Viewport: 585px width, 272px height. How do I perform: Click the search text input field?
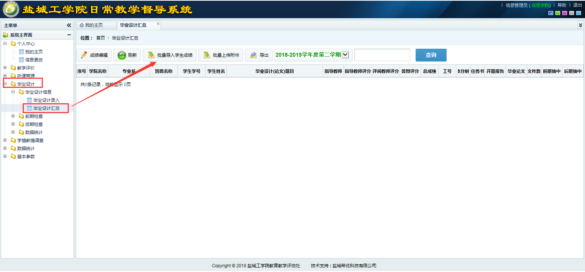382,55
